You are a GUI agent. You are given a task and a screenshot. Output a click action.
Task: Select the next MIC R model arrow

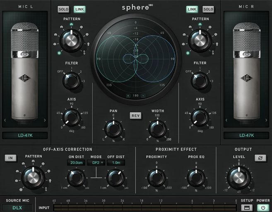coord(266,120)
